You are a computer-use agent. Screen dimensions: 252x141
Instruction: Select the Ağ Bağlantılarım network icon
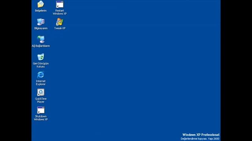coord(41,40)
